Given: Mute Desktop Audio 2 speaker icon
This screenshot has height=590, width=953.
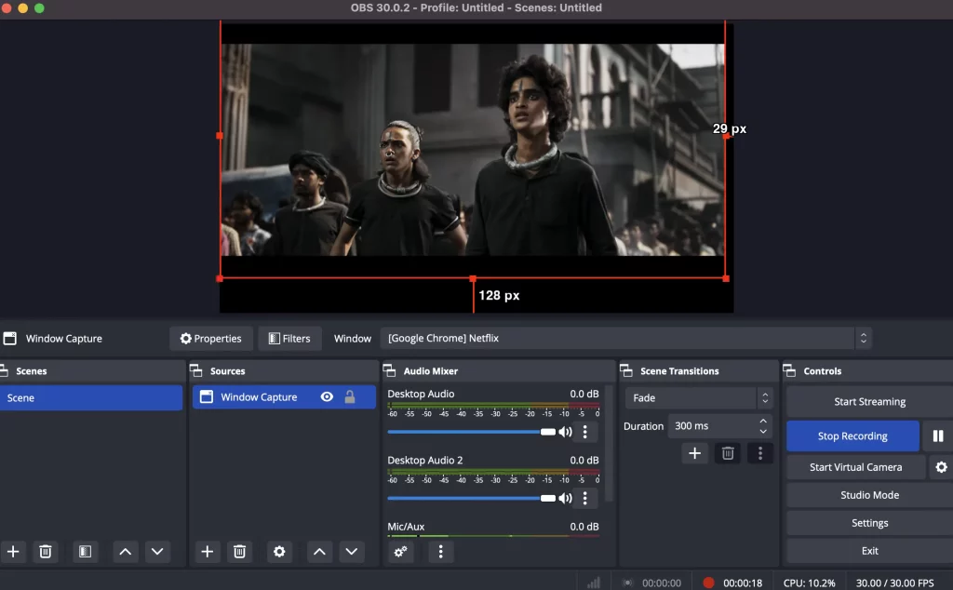Looking at the screenshot, I should 565,498.
